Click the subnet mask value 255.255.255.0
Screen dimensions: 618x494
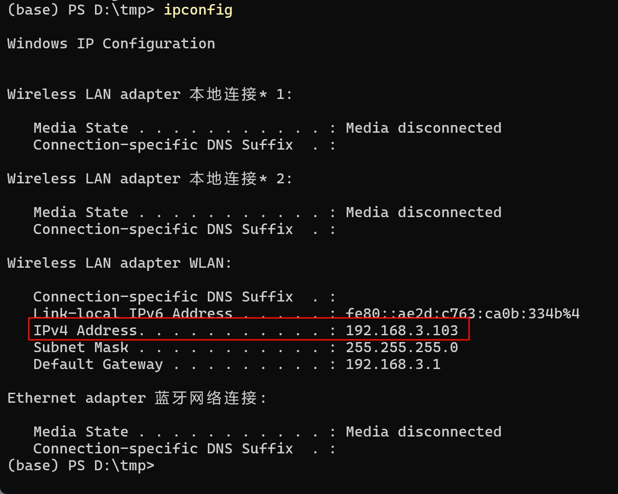pyautogui.click(x=401, y=348)
